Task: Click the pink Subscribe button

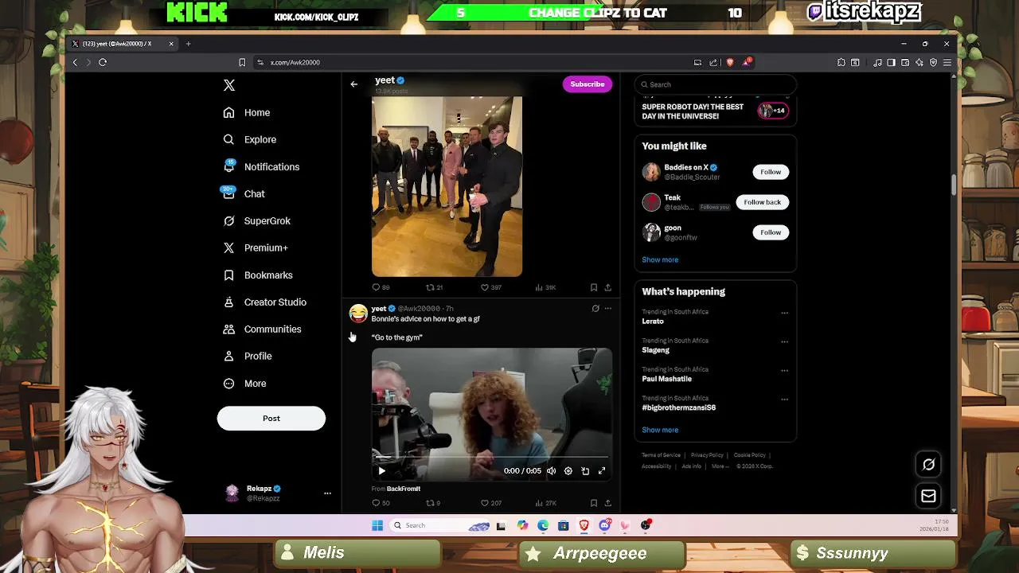Action: 588,84
